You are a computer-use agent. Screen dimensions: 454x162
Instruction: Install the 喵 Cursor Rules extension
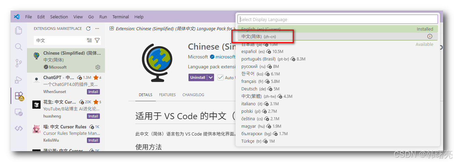(93, 140)
